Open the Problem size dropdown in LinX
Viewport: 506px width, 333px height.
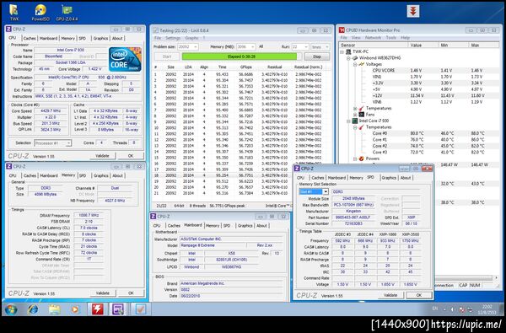tap(196, 46)
